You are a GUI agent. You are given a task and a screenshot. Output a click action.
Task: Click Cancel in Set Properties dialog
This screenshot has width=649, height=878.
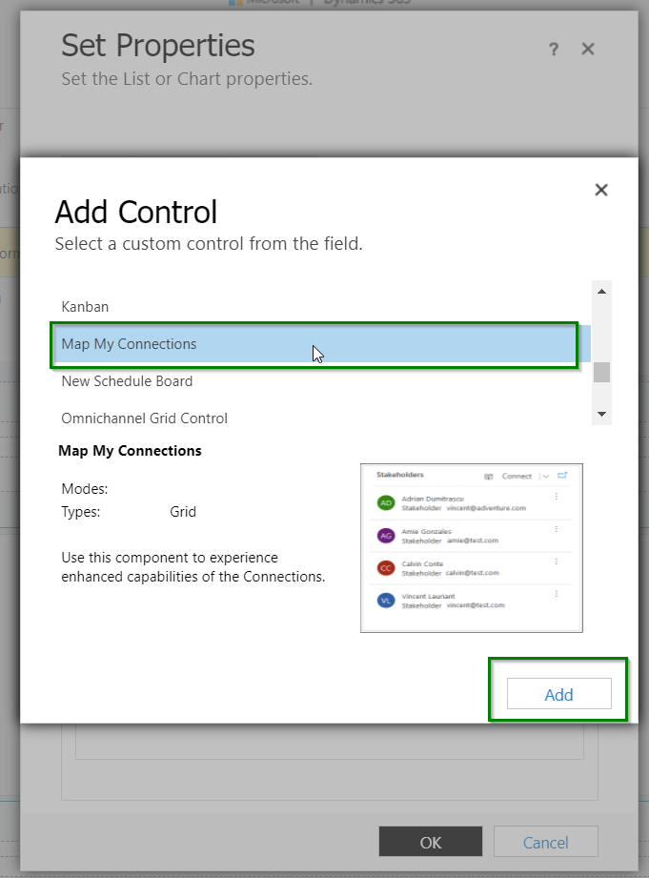tap(545, 842)
